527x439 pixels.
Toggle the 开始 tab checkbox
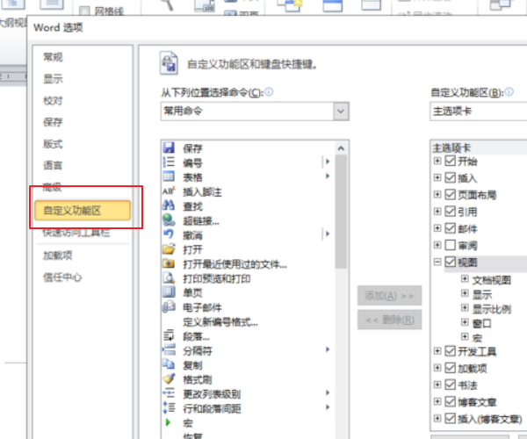451,161
